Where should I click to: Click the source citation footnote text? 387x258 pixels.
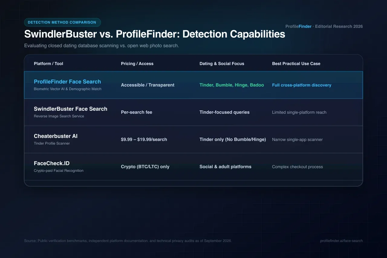point(128,241)
